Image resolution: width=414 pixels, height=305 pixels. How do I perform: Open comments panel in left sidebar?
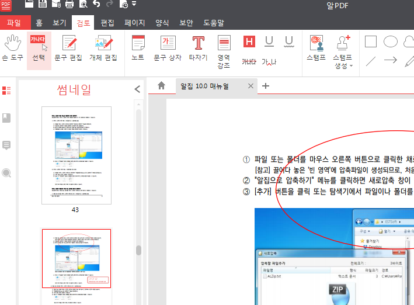pos(6,145)
